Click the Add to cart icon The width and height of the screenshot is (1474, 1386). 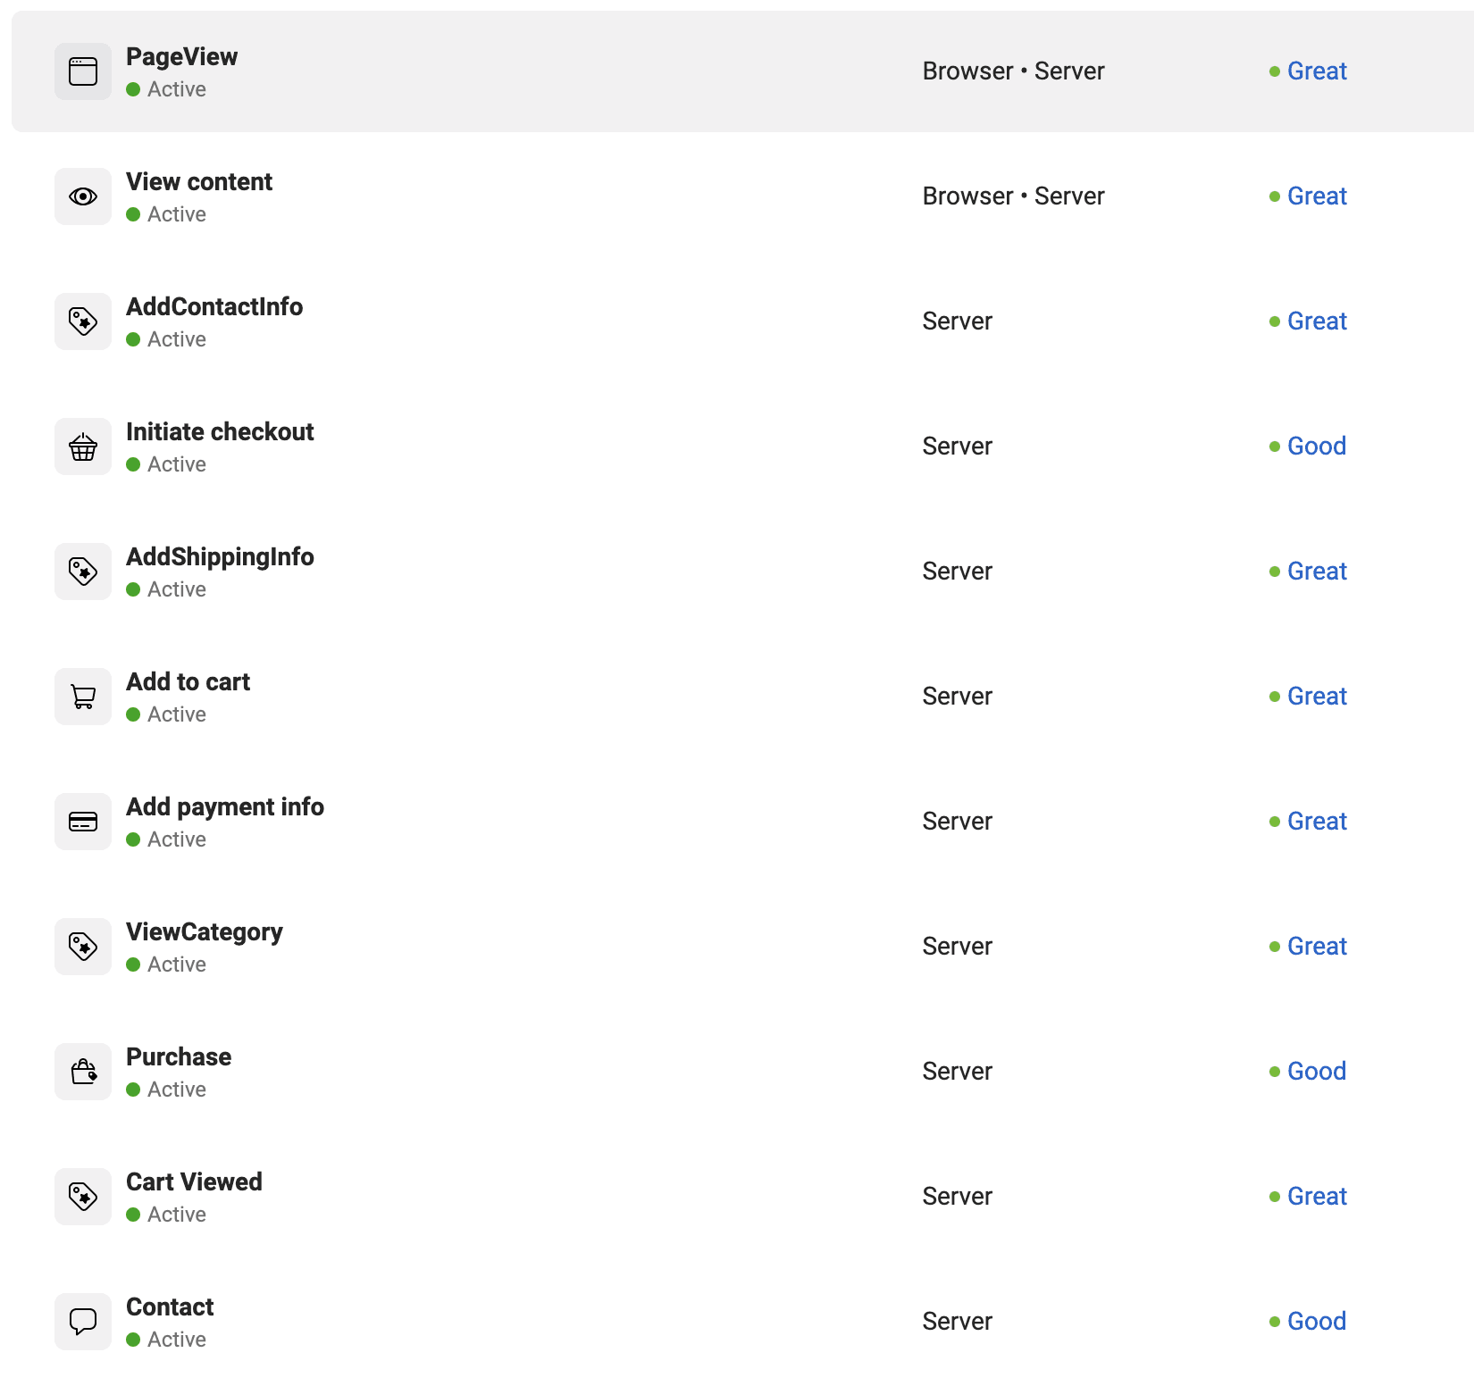(x=83, y=697)
